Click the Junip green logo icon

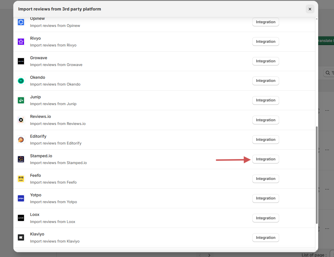[x=21, y=100]
